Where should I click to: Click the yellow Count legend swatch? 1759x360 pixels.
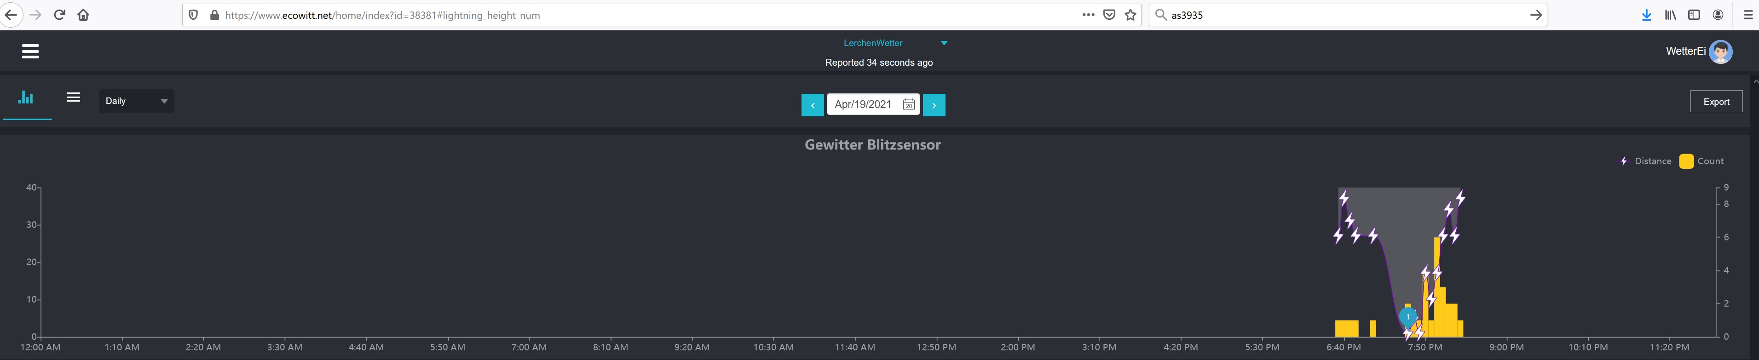[x=1686, y=161]
